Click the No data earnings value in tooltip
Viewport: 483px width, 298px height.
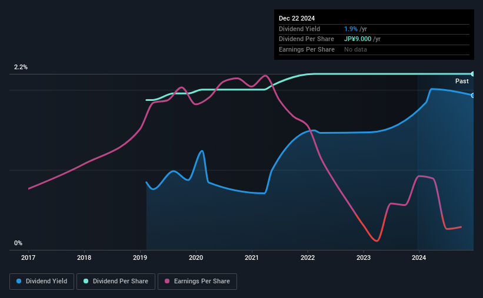[x=355, y=49]
